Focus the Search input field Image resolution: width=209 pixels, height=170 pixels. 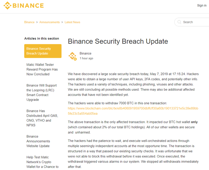pyautogui.click(x=192, y=22)
